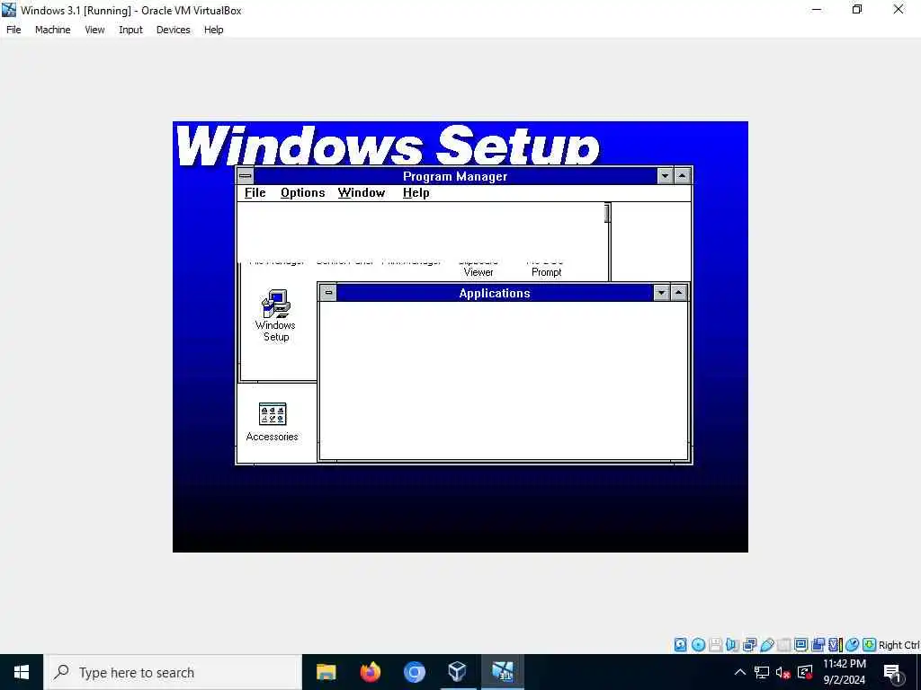The image size is (921, 690).
Task: Open Program Manager's Window menu
Action: (x=362, y=192)
